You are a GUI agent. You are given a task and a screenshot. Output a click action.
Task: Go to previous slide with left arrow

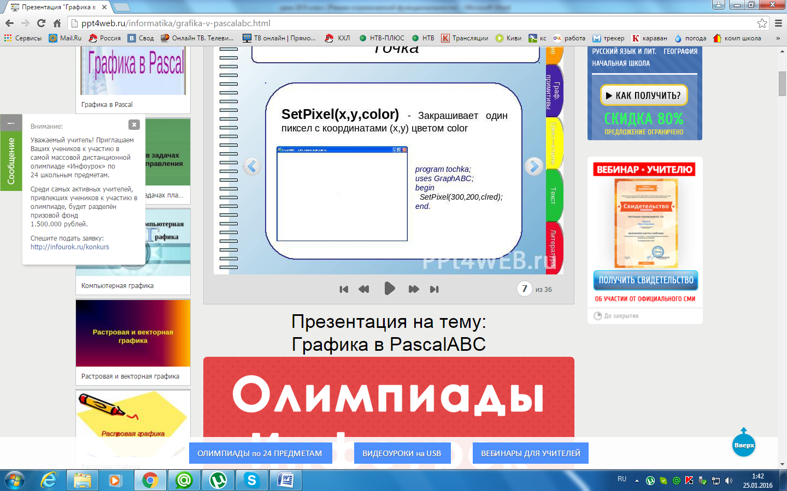(x=251, y=166)
